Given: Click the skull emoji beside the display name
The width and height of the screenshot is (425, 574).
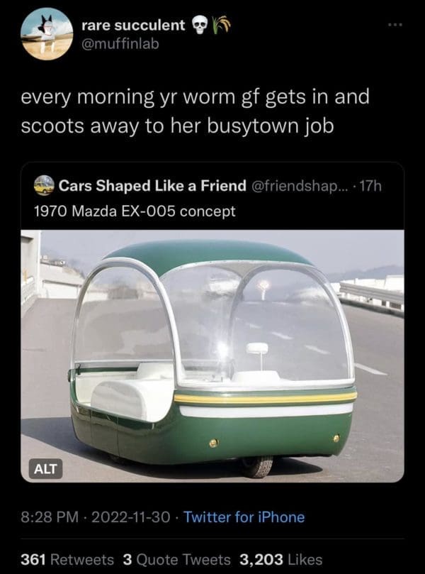Looking at the screenshot, I should 199,26.
